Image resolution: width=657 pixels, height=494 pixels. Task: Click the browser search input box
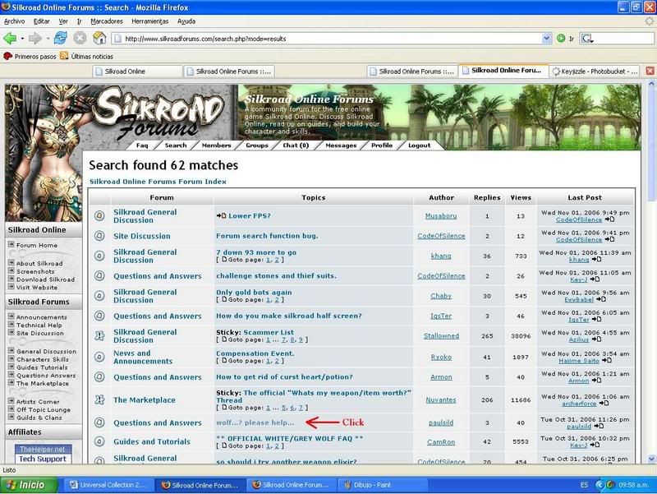coord(623,39)
